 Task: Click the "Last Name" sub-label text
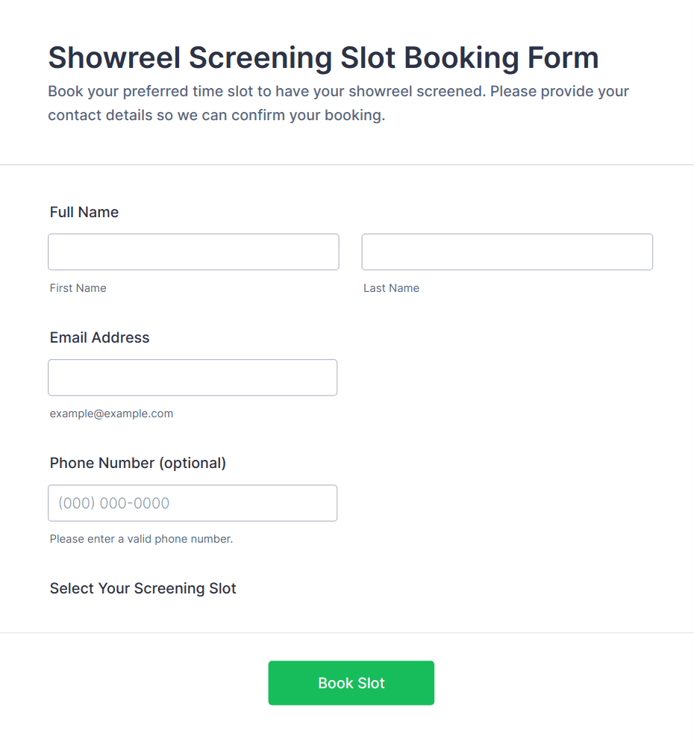391,288
